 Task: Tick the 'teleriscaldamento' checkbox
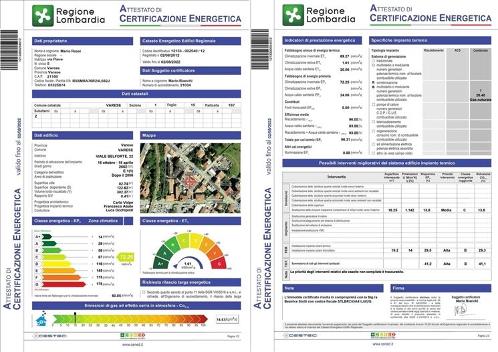tap(374, 122)
